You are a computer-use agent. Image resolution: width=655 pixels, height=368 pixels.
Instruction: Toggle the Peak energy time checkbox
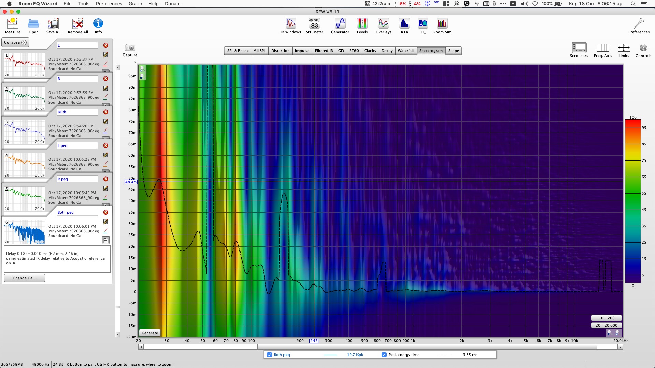click(x=384, y=355)
